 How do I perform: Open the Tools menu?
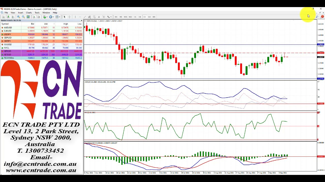(x=37, y=13)
